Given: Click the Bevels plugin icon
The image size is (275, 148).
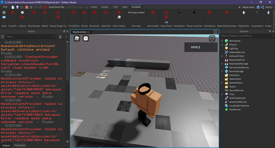Looking at the screenshot, I should (x=84, y=12).
